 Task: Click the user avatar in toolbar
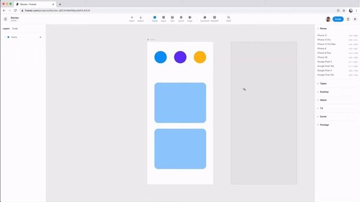point(328,19)
